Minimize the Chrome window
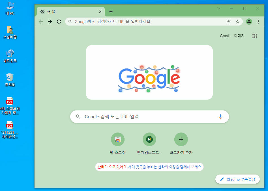268x191 pixels. (x=232, y=9)
